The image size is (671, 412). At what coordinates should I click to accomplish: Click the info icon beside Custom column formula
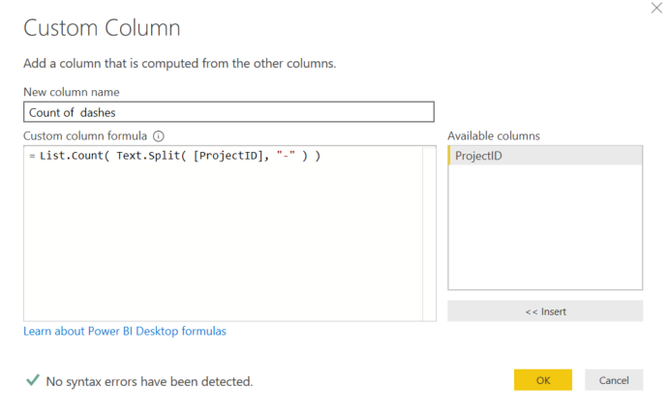159,136
